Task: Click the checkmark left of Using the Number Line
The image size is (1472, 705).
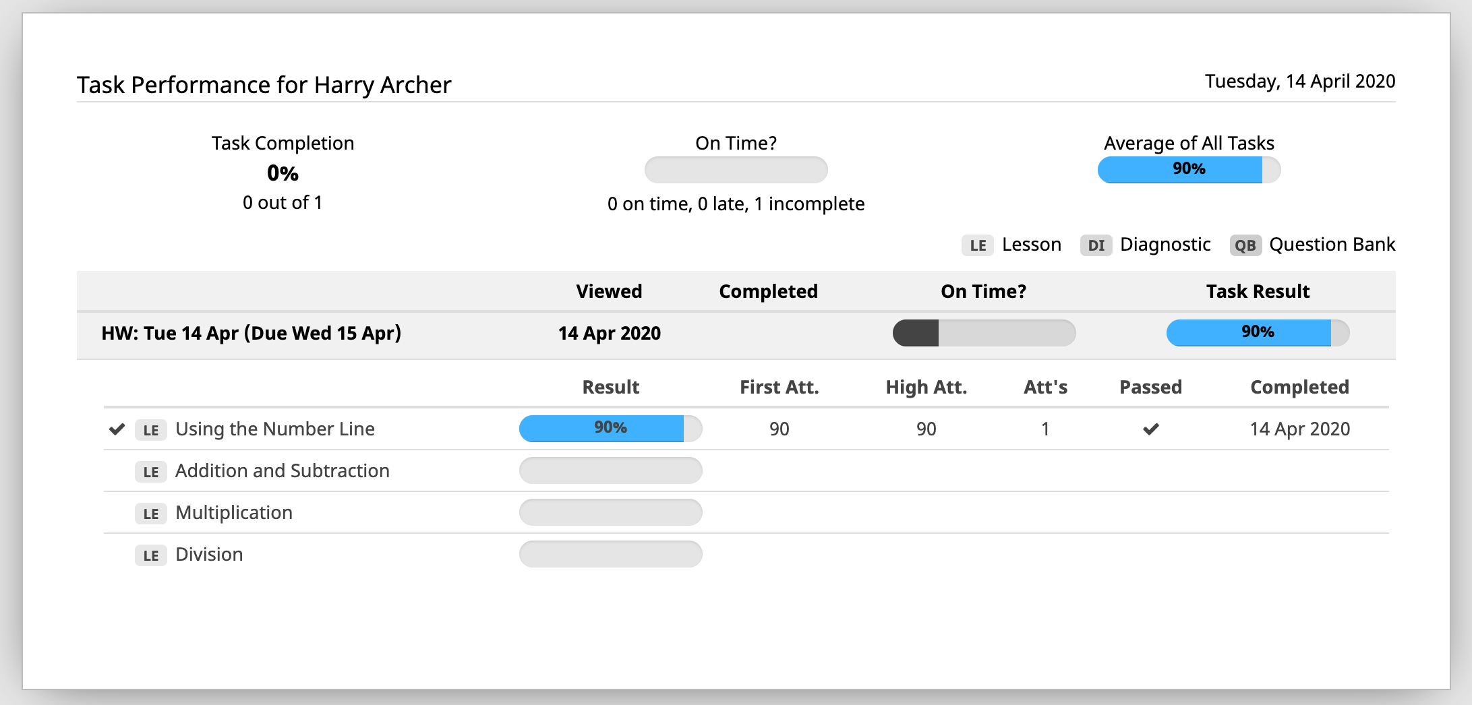Action: coord(117,429)
